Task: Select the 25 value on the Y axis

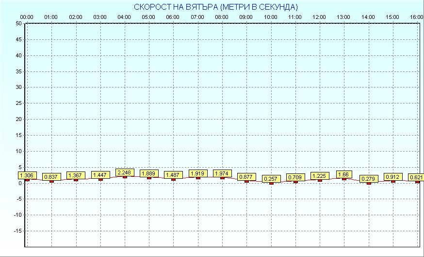Action: 18,103
